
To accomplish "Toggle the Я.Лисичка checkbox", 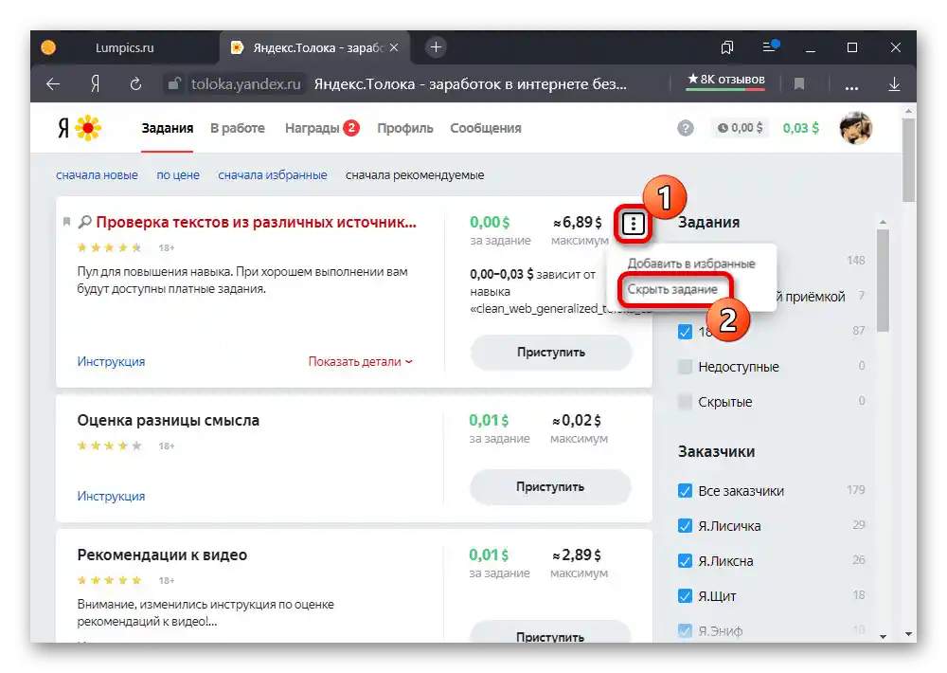I will coord(685,525).
